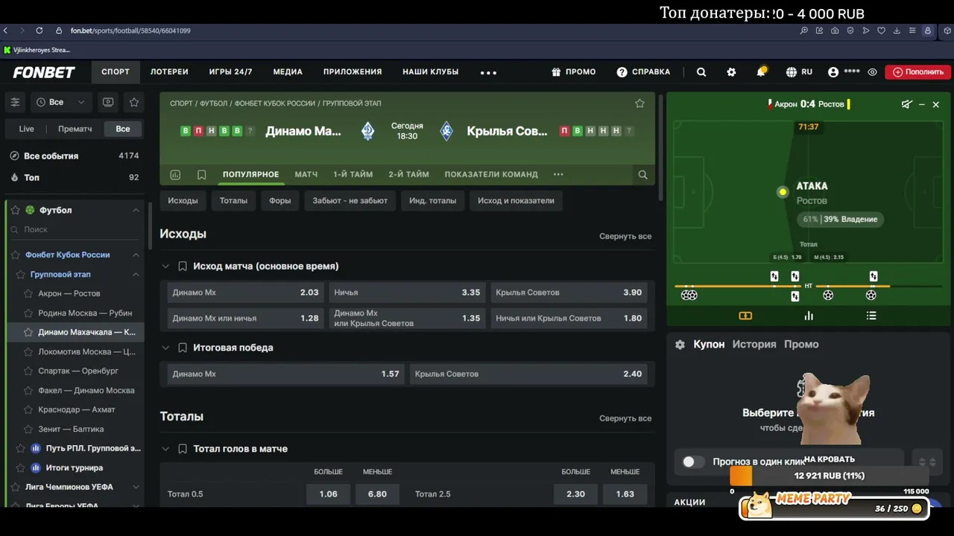Open the ЛОТЕРЕИ menu

(x=169, y=72)
